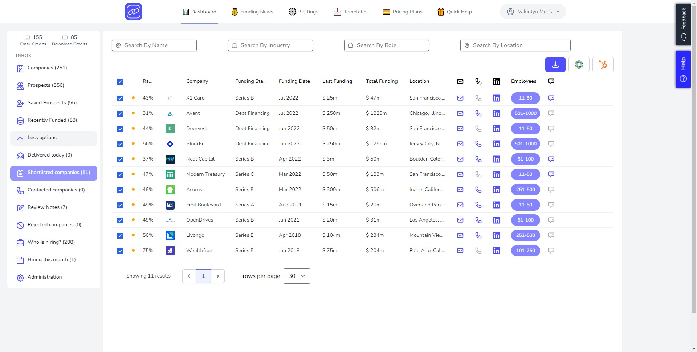Click the green CRM integration icon button

[579, 65]
